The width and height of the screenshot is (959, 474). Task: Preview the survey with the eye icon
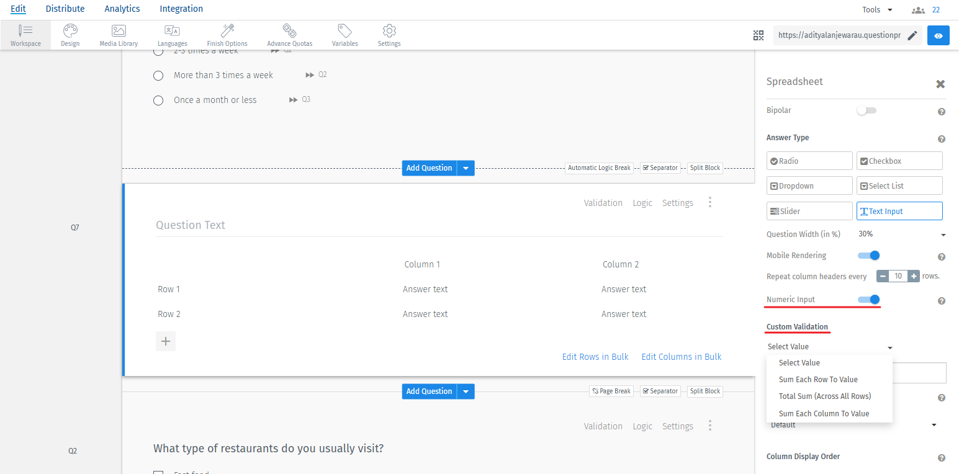pos(938,35)
